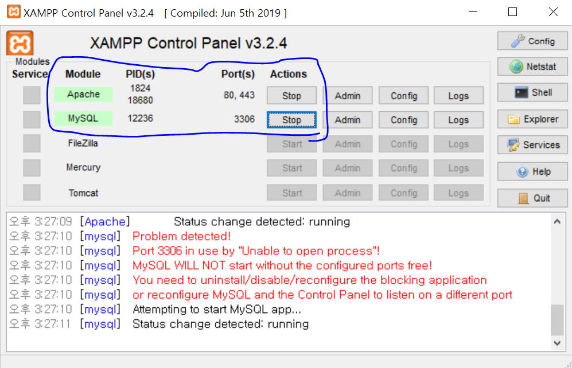The image size is (572, 368).
Task: Toggle the FileZilla service checkbox
Action: tap(32, 143)
